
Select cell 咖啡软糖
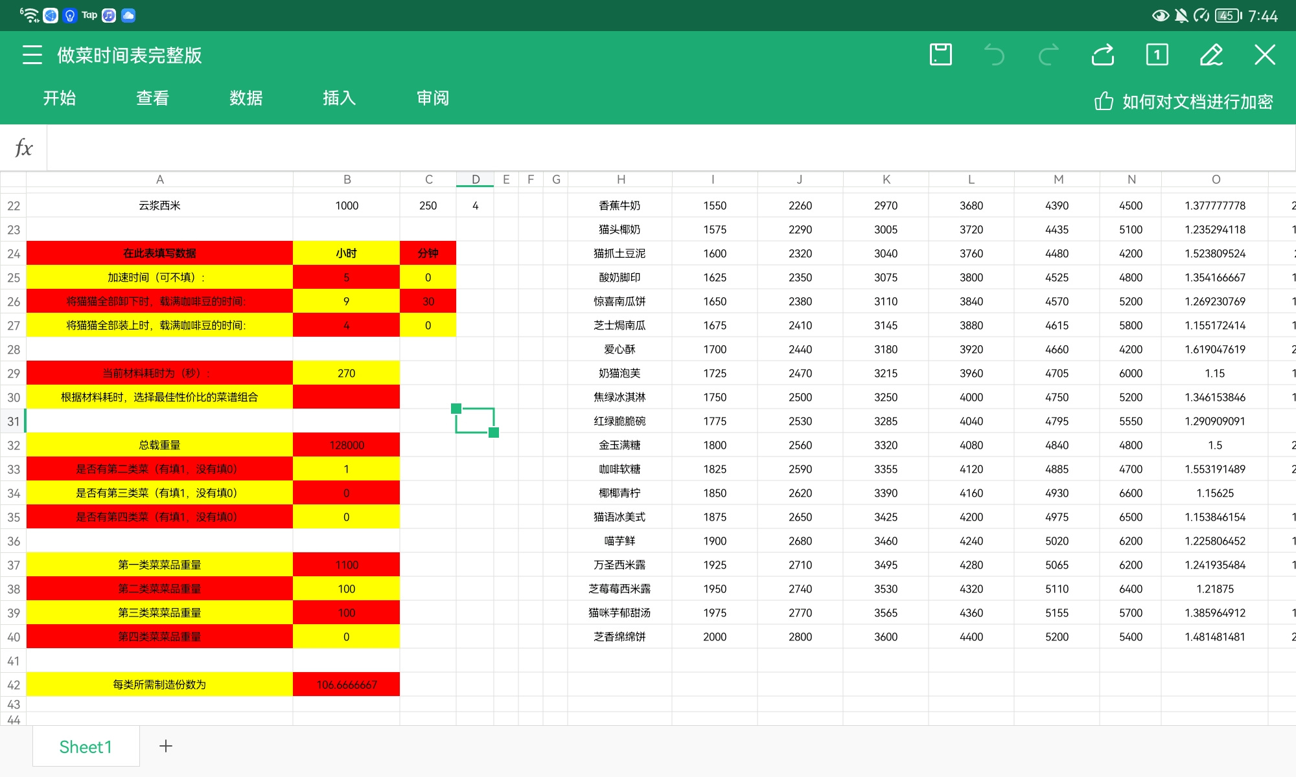(620, 469)
